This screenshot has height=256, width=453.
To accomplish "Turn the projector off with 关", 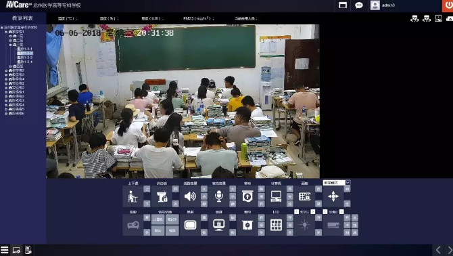I will [x=147, y=232].
